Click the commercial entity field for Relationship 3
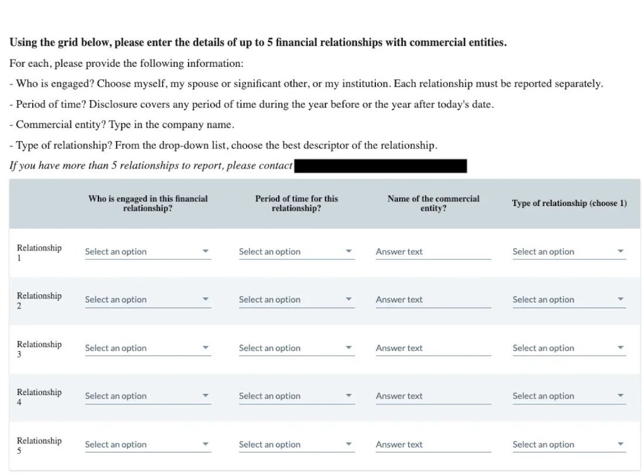Screen dimensions: 644x474 click(433, 348)
